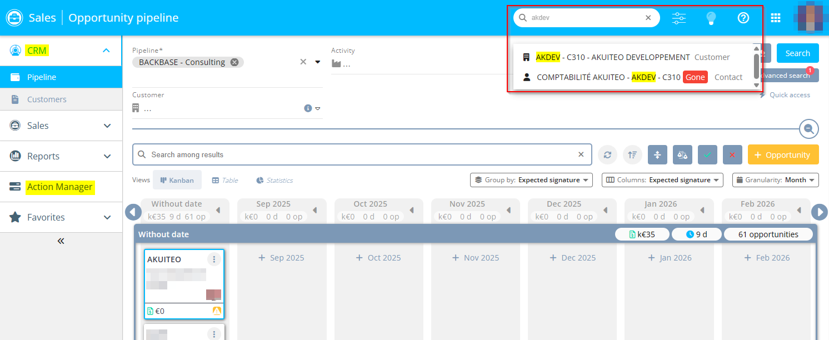Open the AKUITEO card three-dot menu
829x340 pixels.
point(214,259)
